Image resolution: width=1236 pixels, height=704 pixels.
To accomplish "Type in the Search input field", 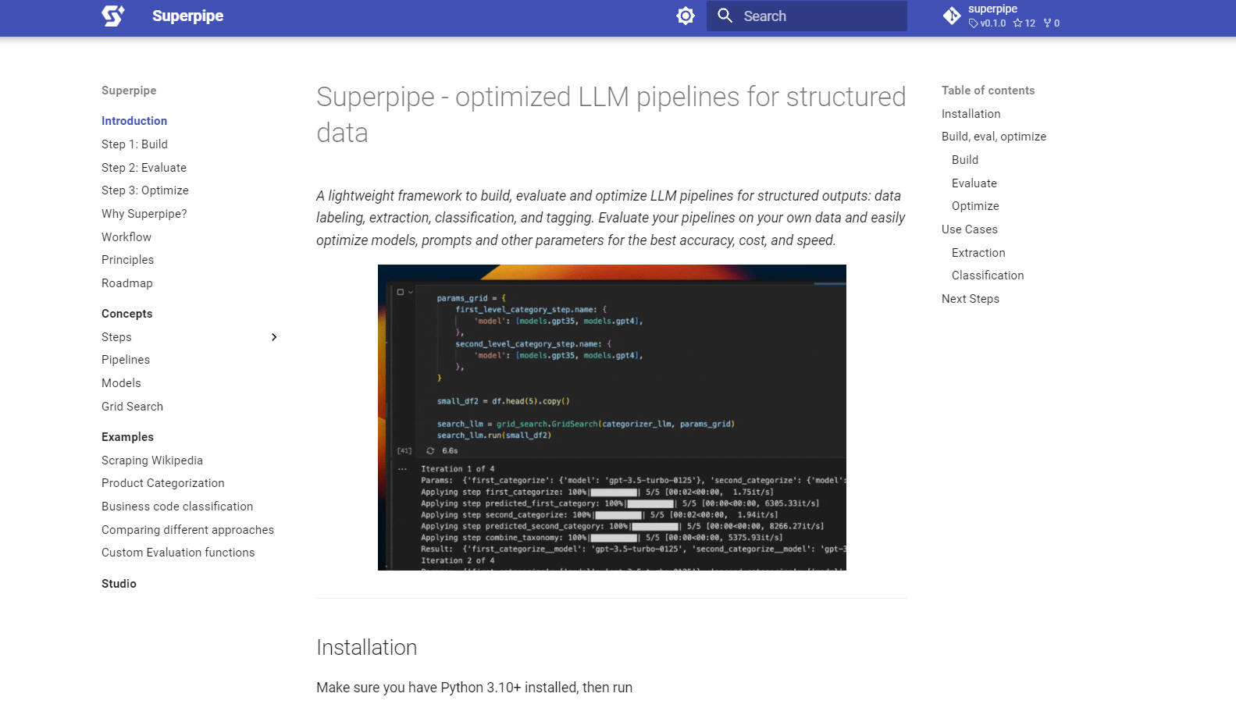I will click(x=820, y=16).
